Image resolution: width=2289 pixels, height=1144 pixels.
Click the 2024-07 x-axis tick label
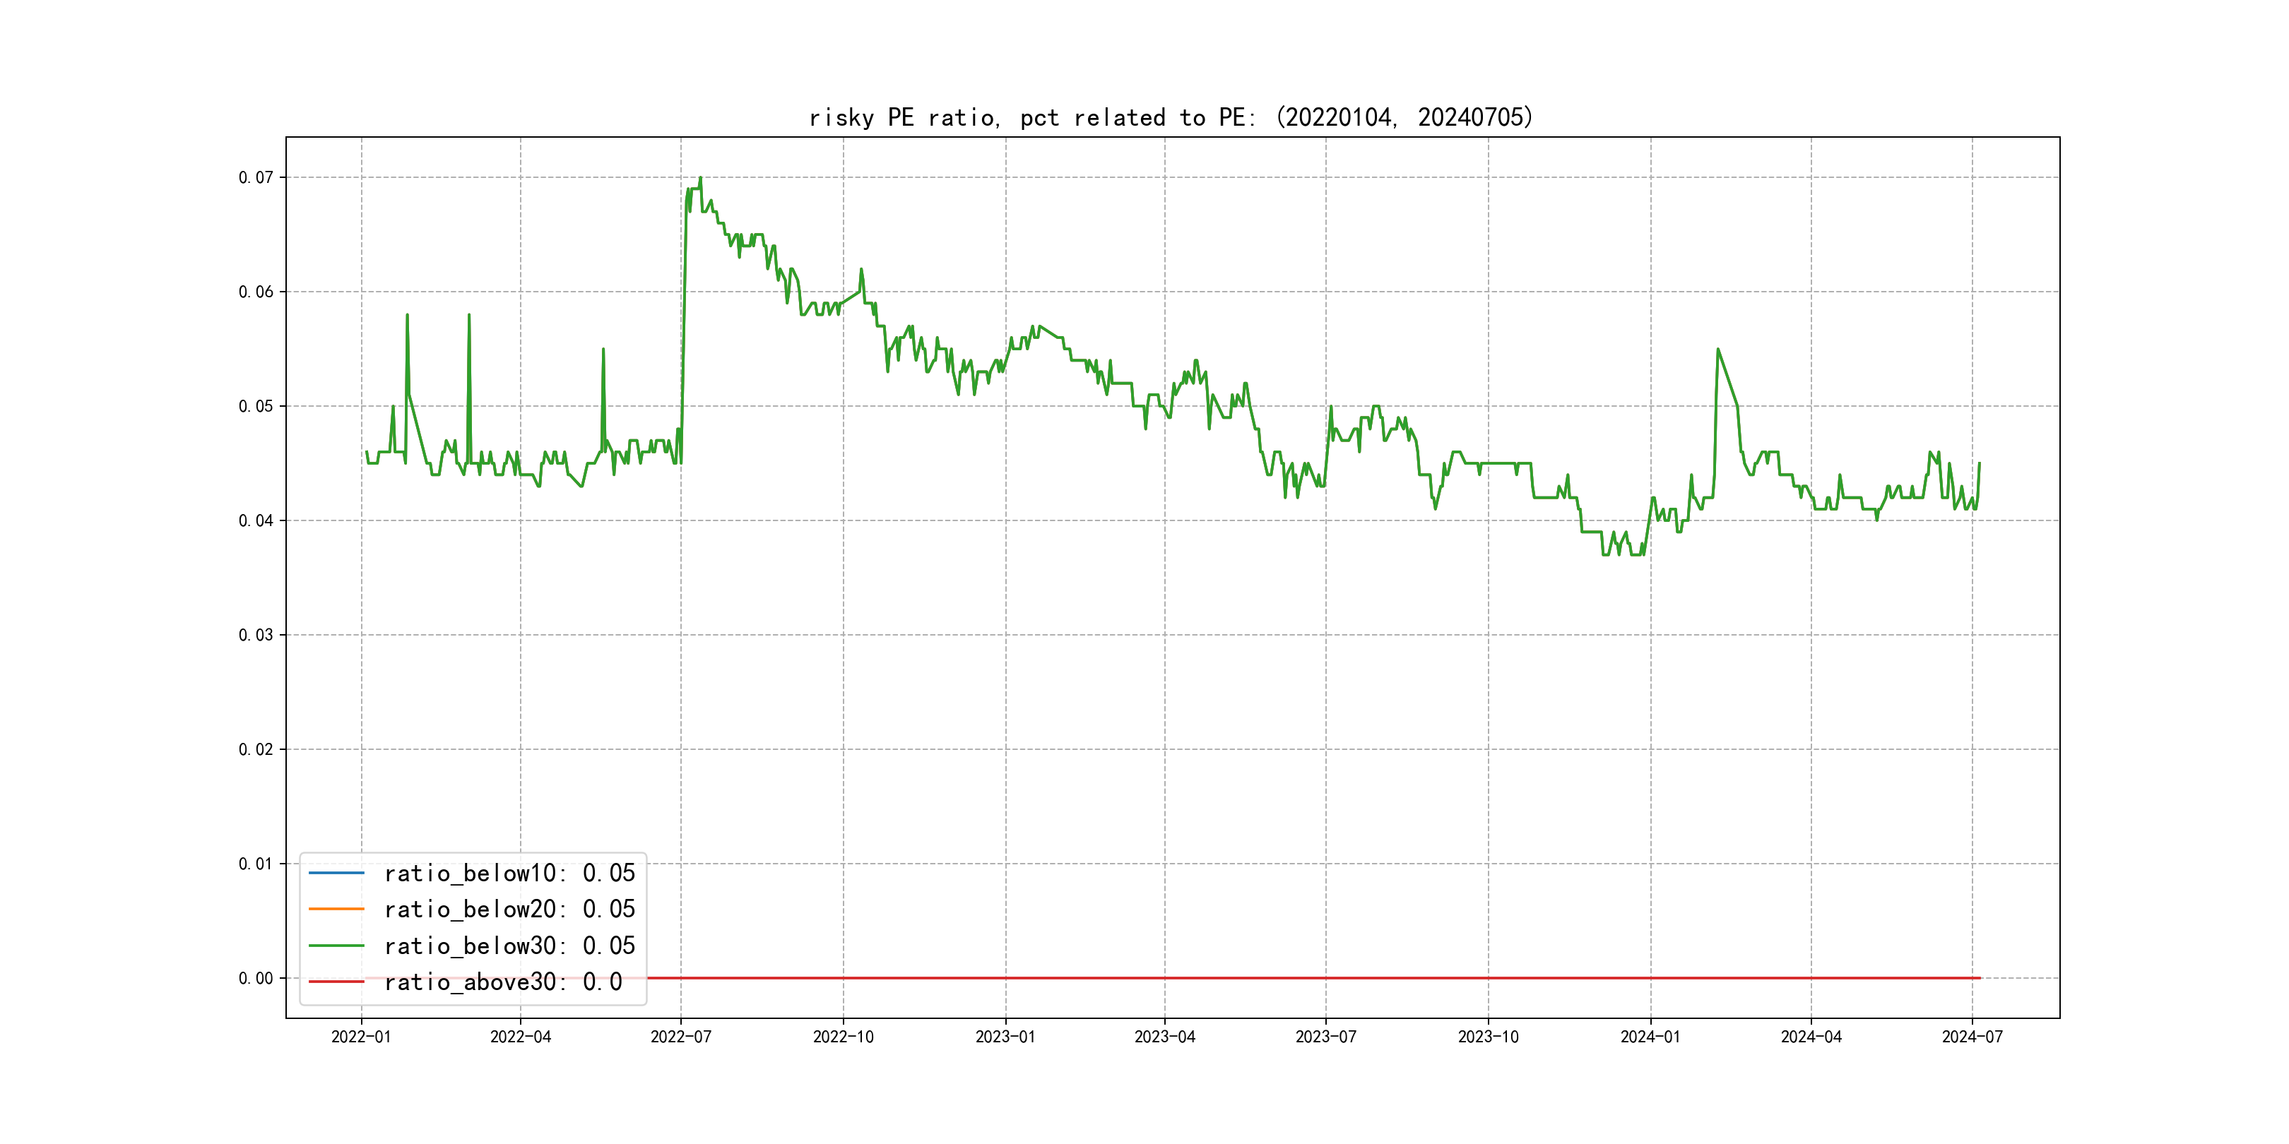click(1972, 1037)
